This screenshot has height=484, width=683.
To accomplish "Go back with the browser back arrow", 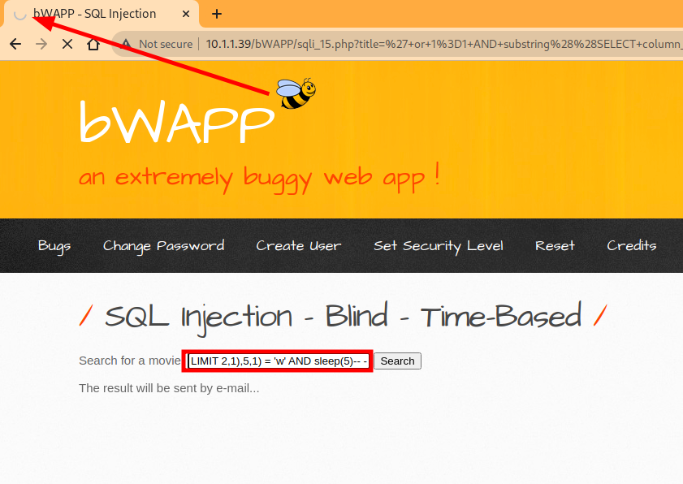I will coord(15,44).
